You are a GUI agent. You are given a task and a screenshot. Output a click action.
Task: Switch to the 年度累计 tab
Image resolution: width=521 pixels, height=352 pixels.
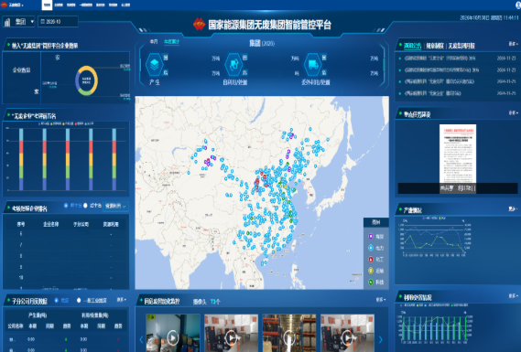171,42
